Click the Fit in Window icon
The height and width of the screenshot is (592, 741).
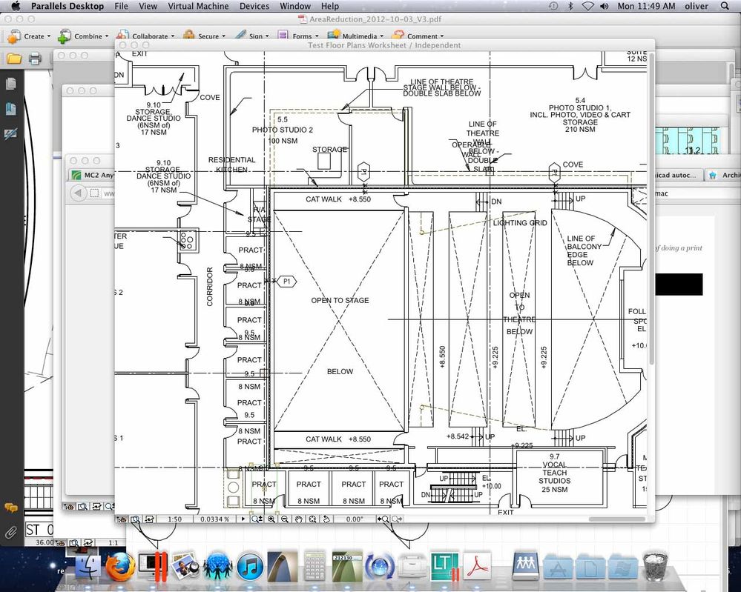coord(312,519)
